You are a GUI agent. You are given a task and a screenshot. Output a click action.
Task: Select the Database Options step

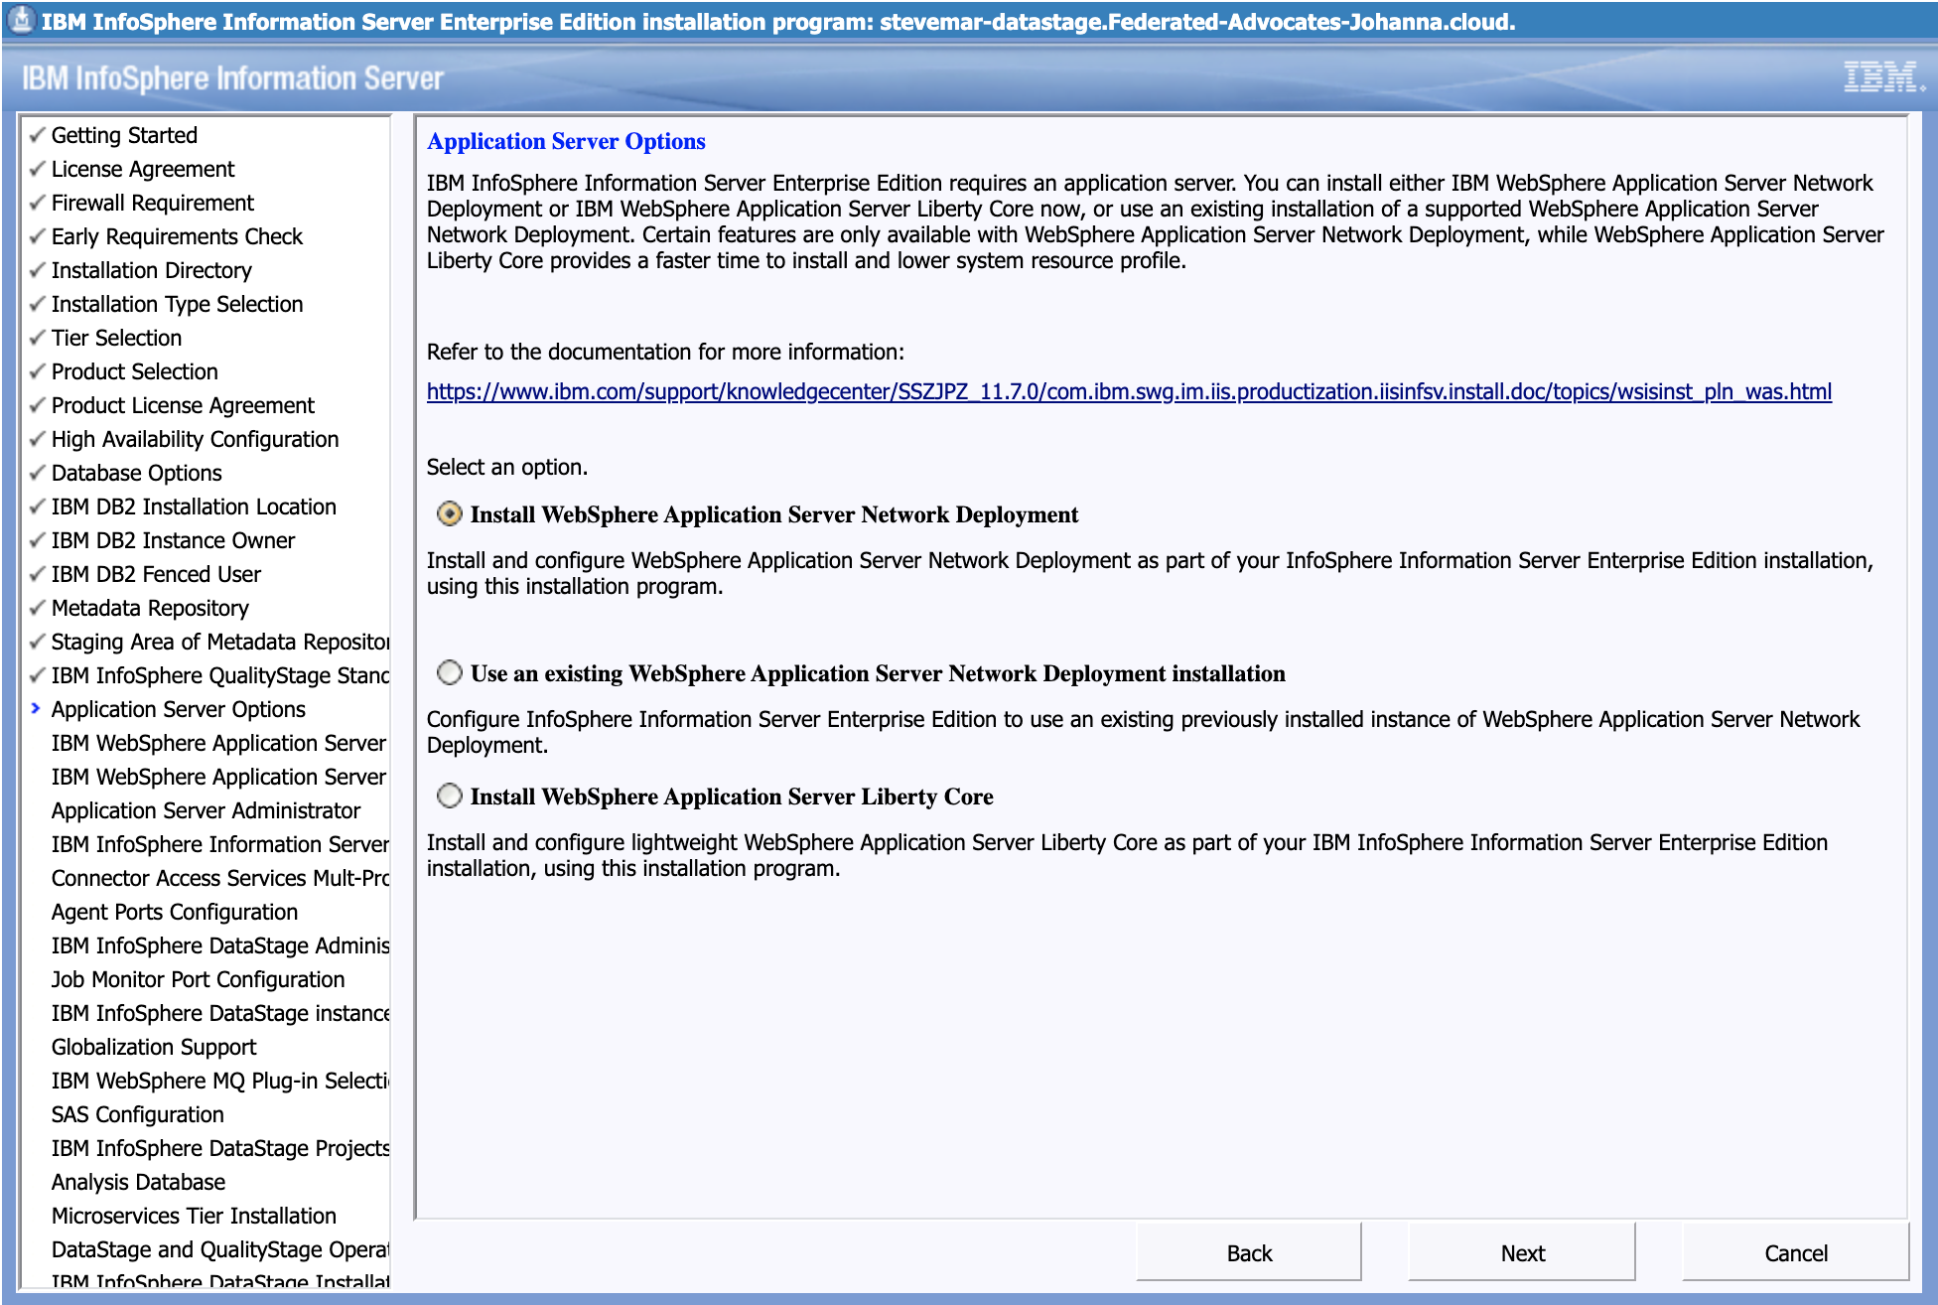(136, 473)
